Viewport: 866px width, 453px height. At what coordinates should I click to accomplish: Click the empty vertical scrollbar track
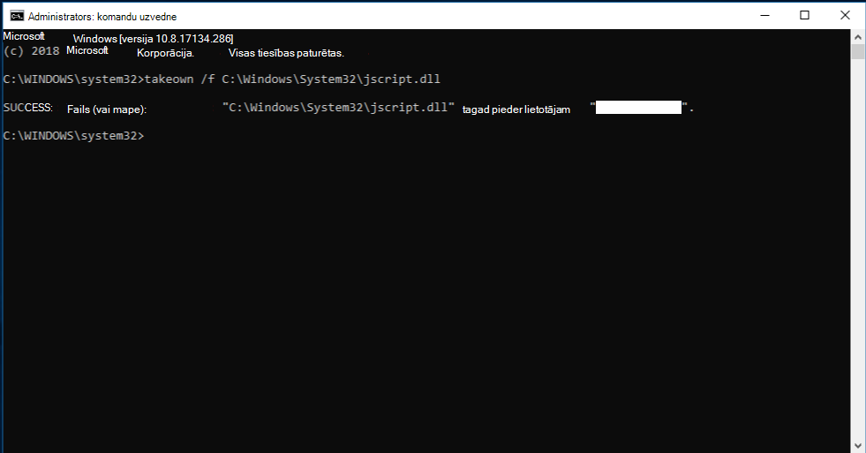pos(858,249)
